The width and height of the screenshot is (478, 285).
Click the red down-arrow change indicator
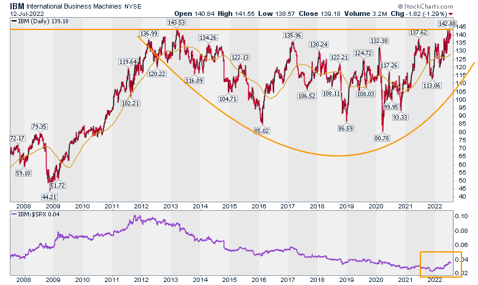tap(451, 14)
